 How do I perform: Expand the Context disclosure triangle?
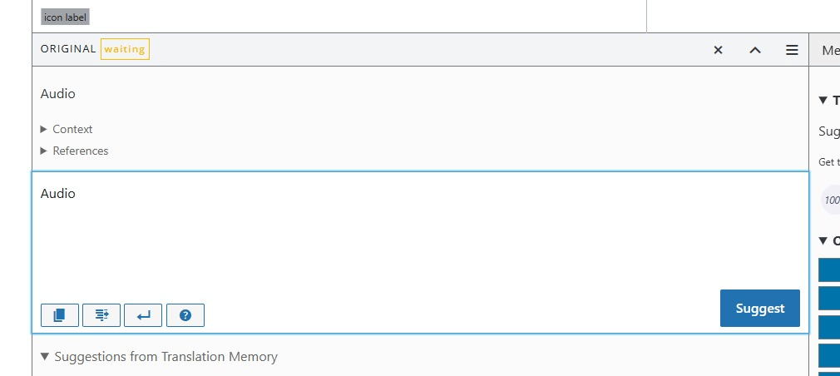pos(44,129)
